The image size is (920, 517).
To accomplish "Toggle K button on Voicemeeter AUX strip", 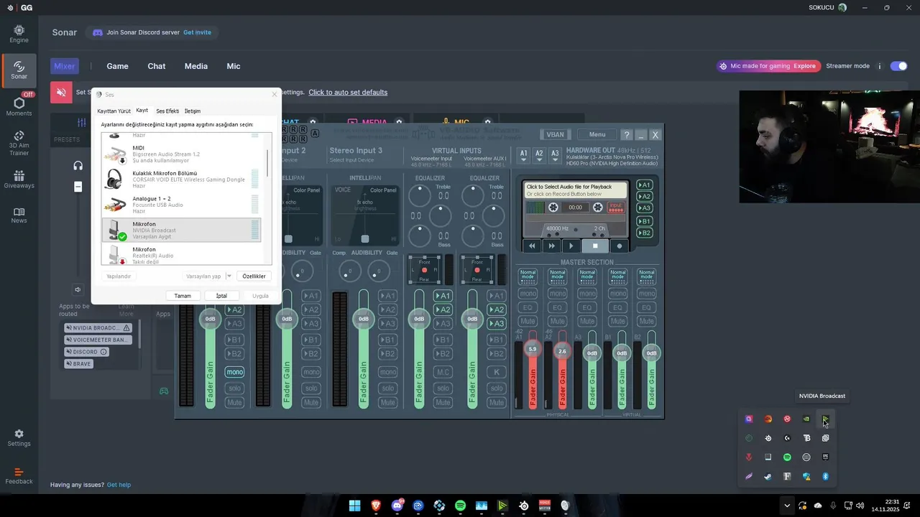I will pos(496,372).
